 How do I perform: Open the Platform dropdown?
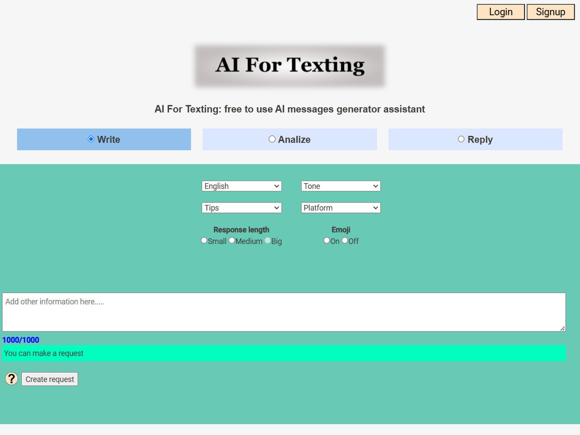341,208
